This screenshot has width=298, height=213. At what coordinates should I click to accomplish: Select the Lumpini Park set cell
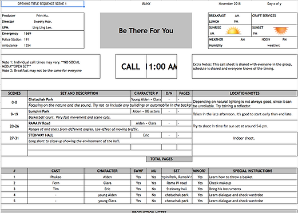click(79, 111)
